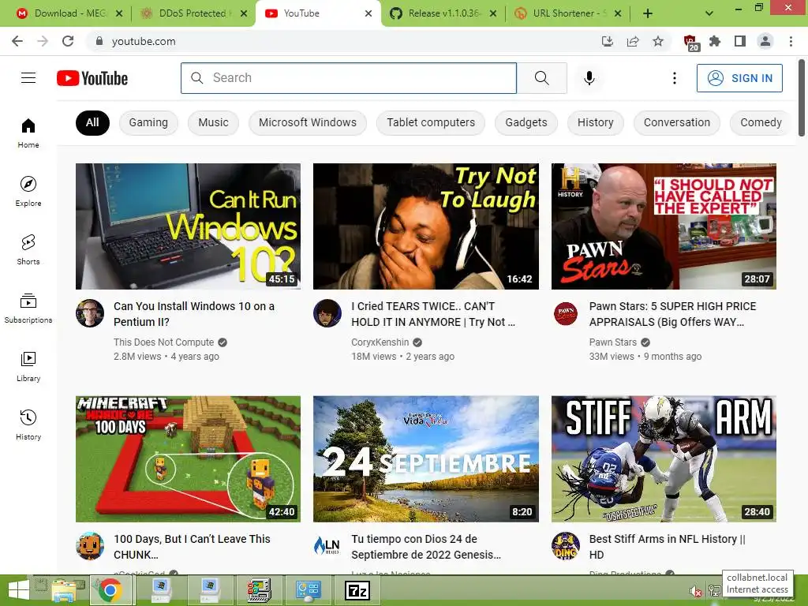Click This Does Not Compute channel avatar

(x=90, y=313)
